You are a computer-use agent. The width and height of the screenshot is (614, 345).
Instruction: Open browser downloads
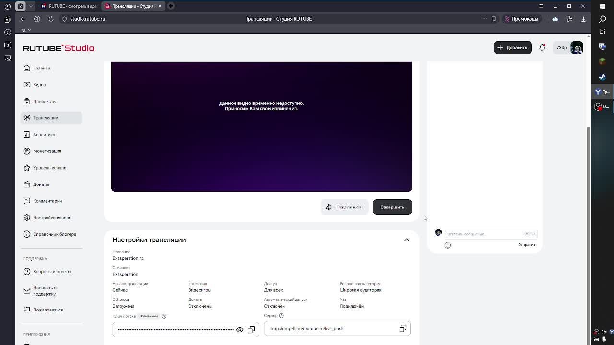pos(583,19)
